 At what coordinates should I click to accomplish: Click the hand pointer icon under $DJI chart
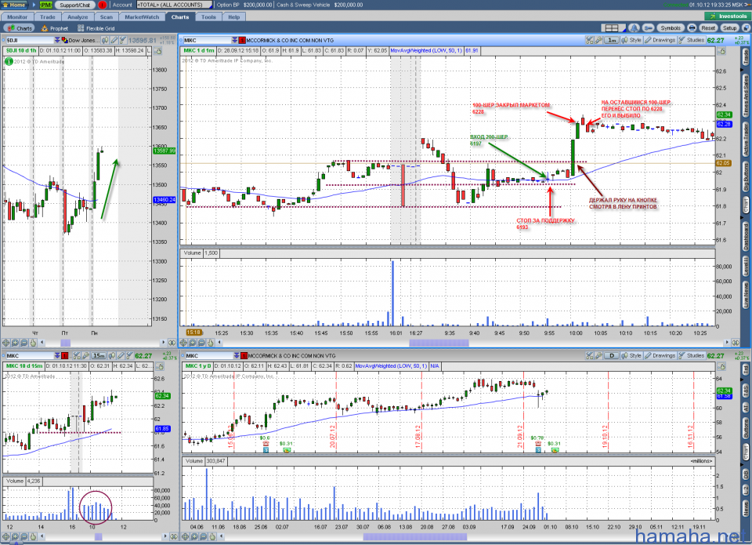pyautogui.click(x=33, y=343)
